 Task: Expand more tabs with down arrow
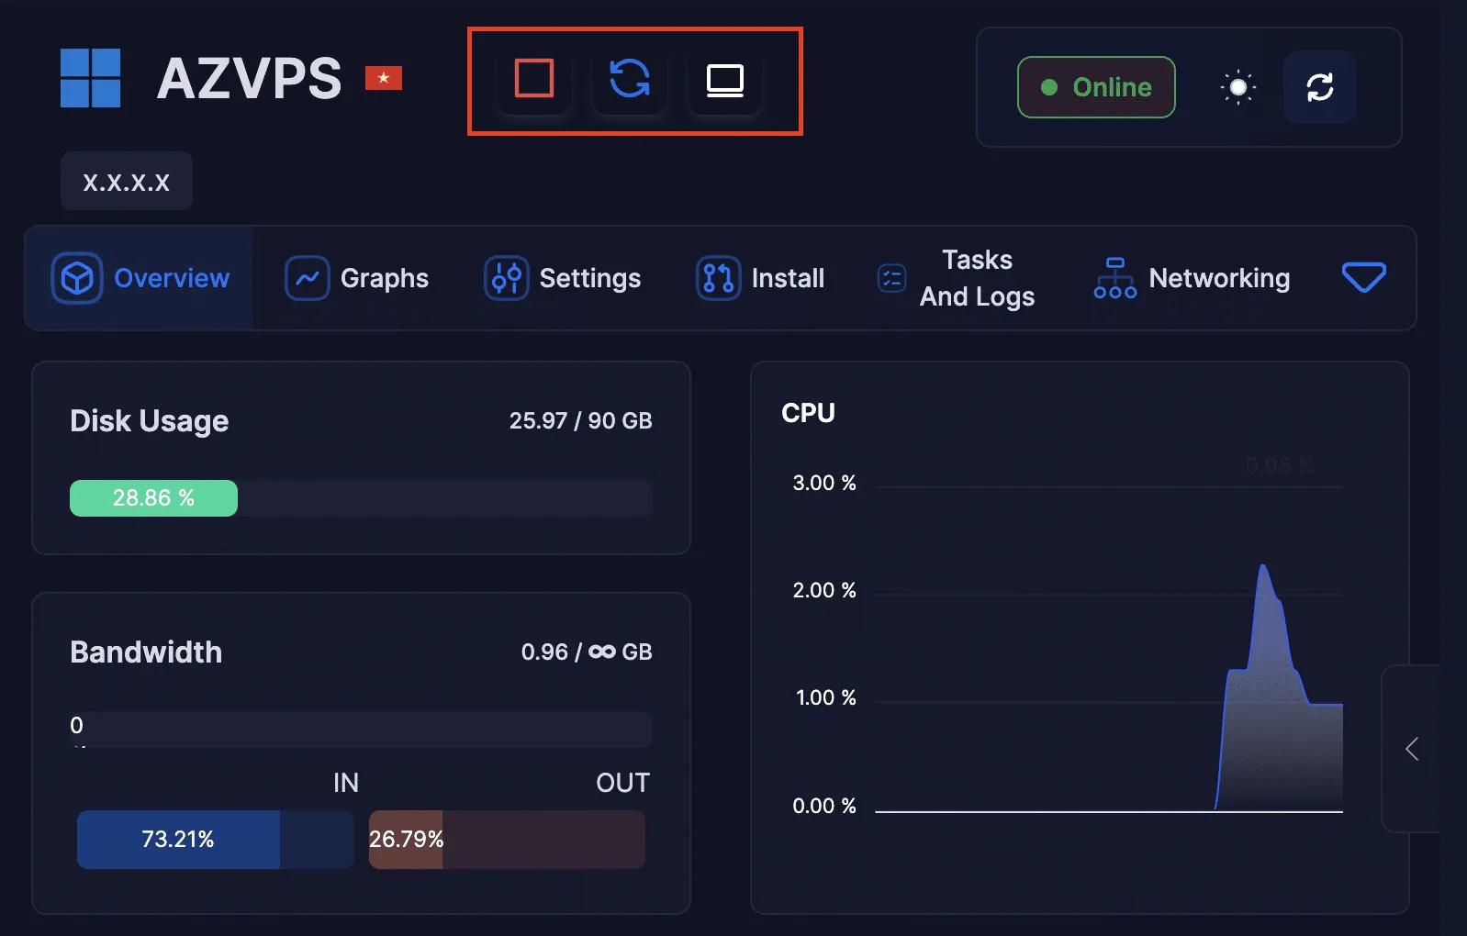pyautogui.click(x=1364, y=278)
